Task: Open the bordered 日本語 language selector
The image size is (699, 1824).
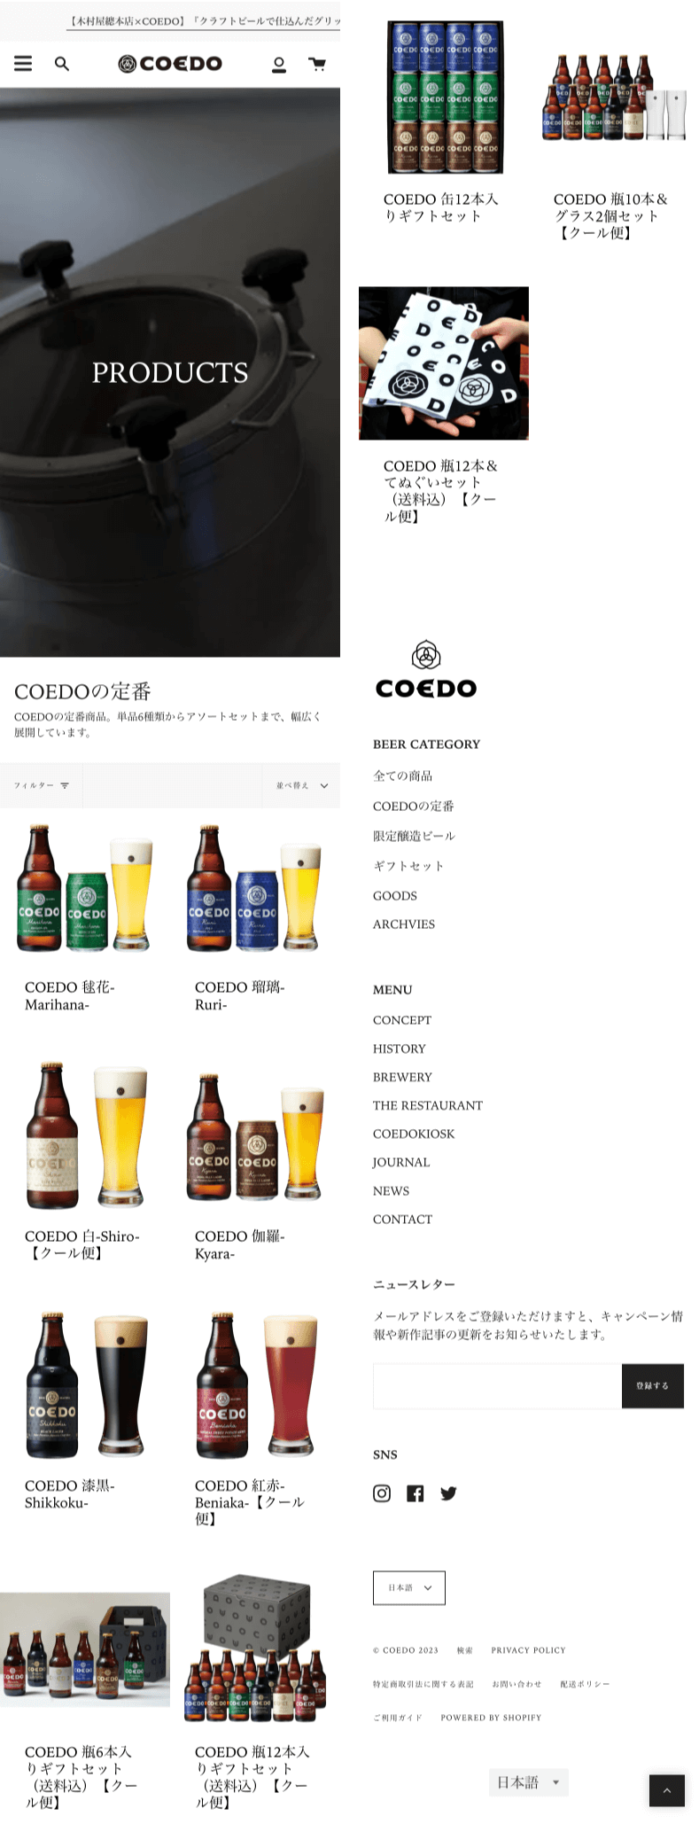Action: pos(409,1587)
